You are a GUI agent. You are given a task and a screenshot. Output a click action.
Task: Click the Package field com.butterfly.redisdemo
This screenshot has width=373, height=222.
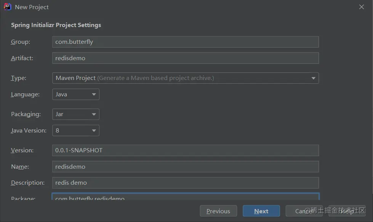click(185, 196)
